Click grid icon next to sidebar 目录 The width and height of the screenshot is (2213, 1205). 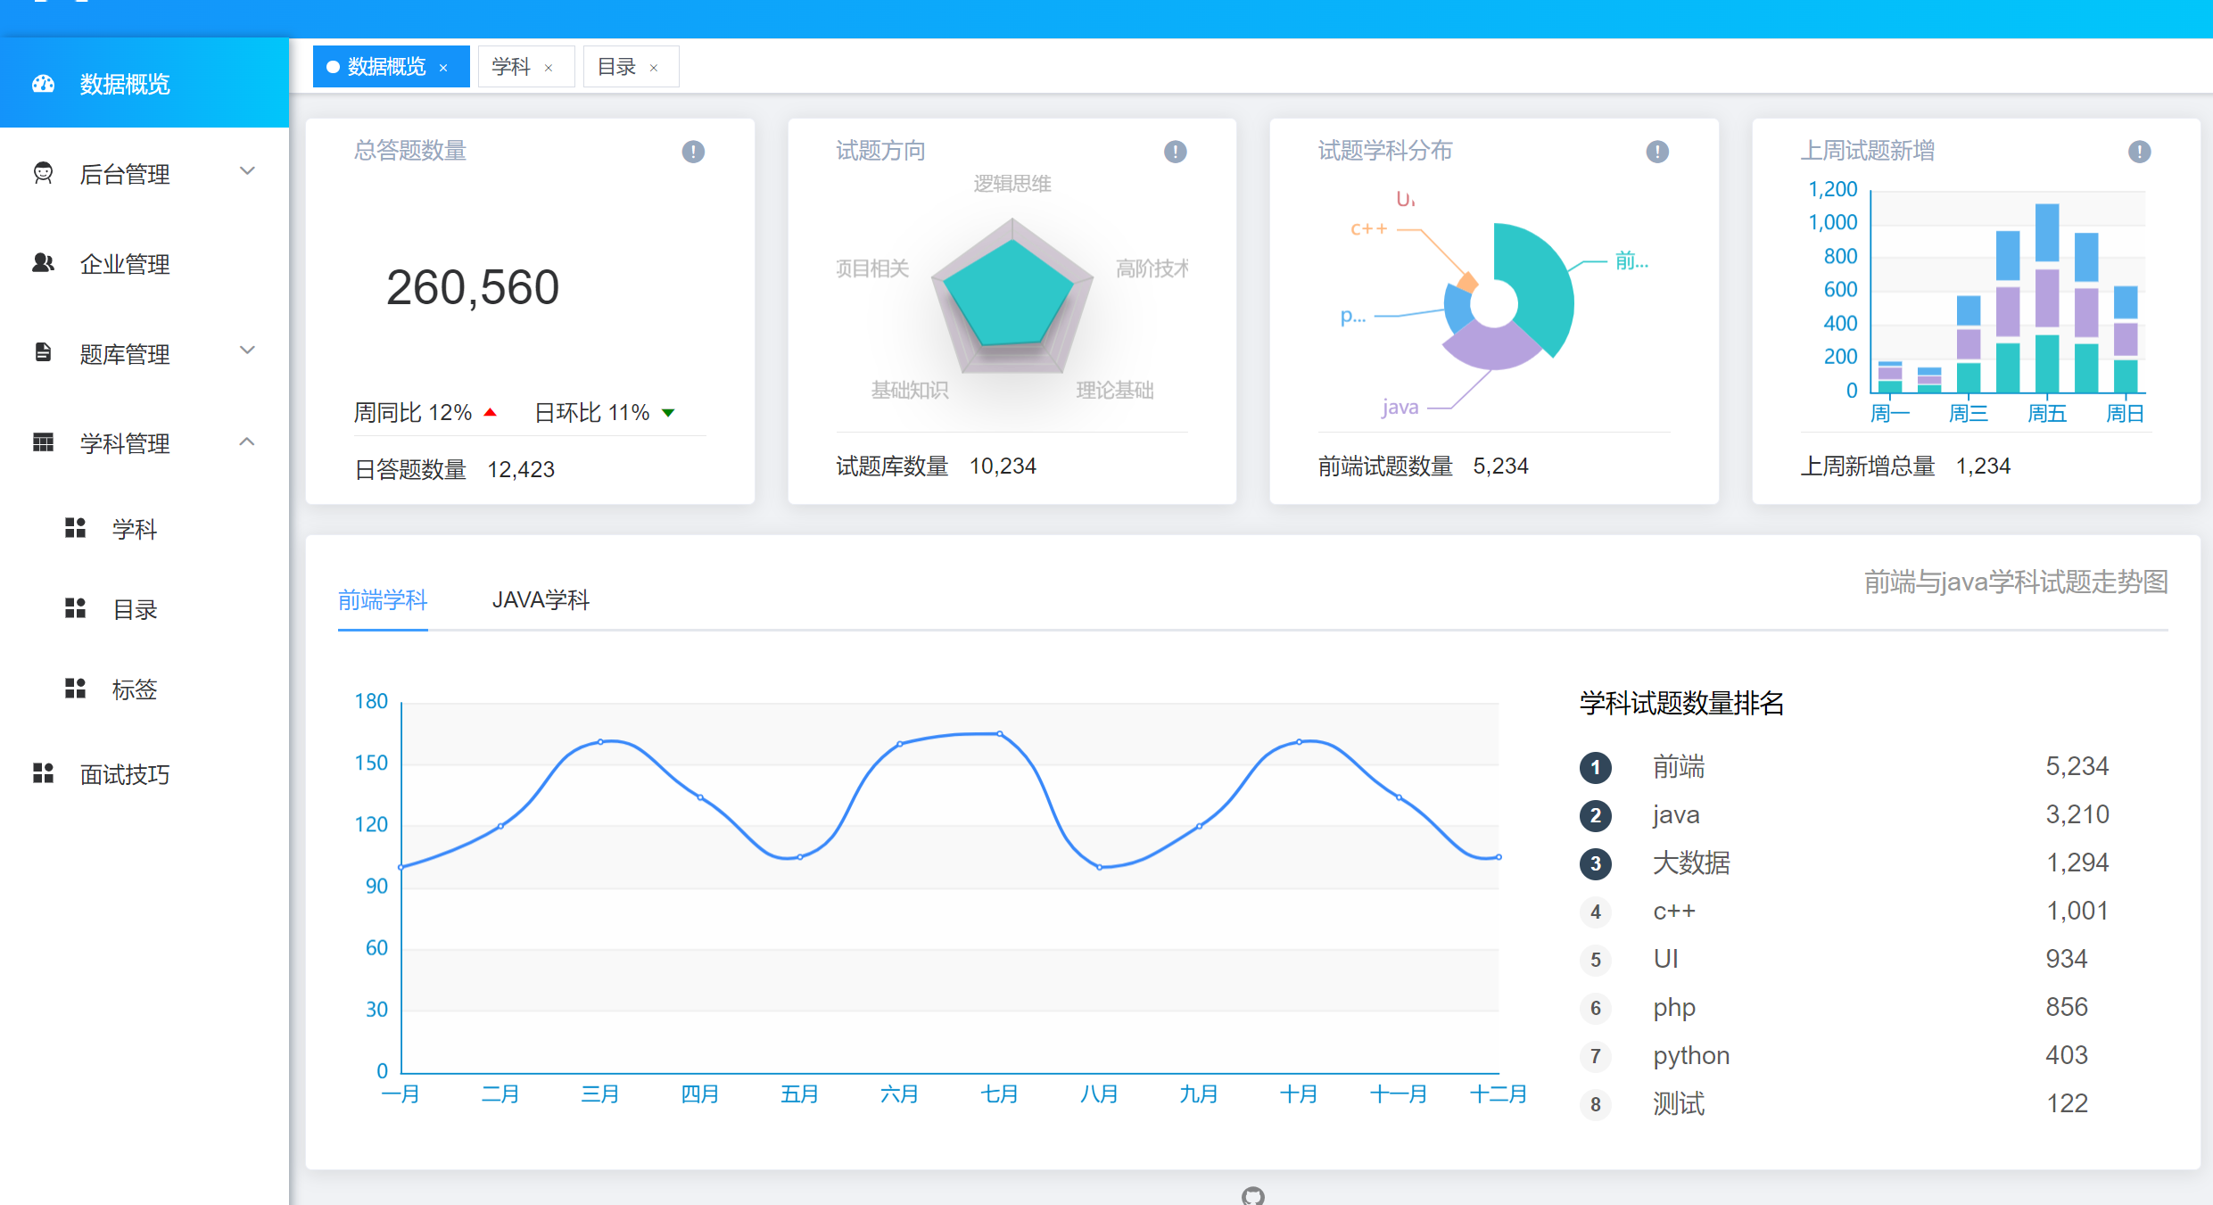pyautogui.click(x=75, y=608)
